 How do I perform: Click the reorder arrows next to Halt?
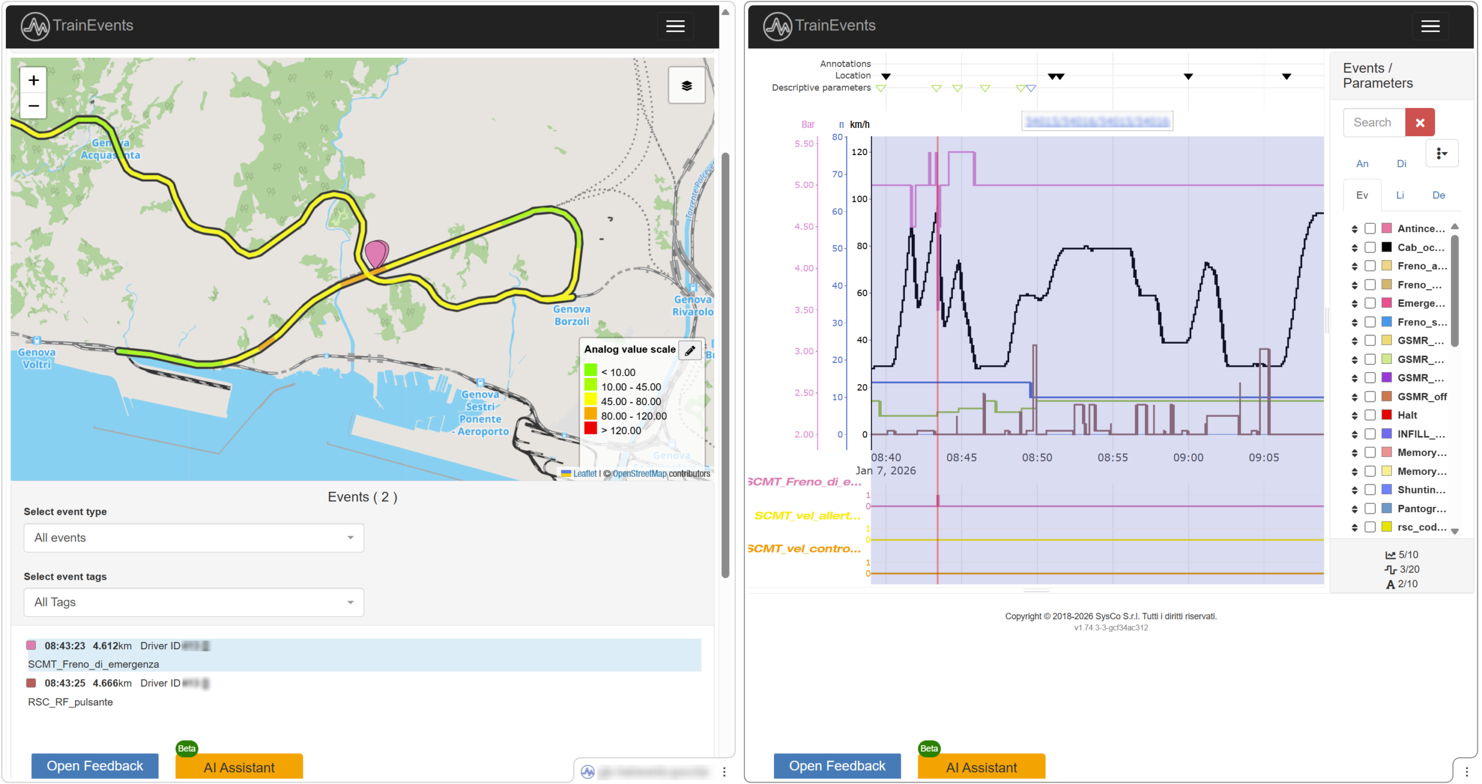coord(1354,415)
